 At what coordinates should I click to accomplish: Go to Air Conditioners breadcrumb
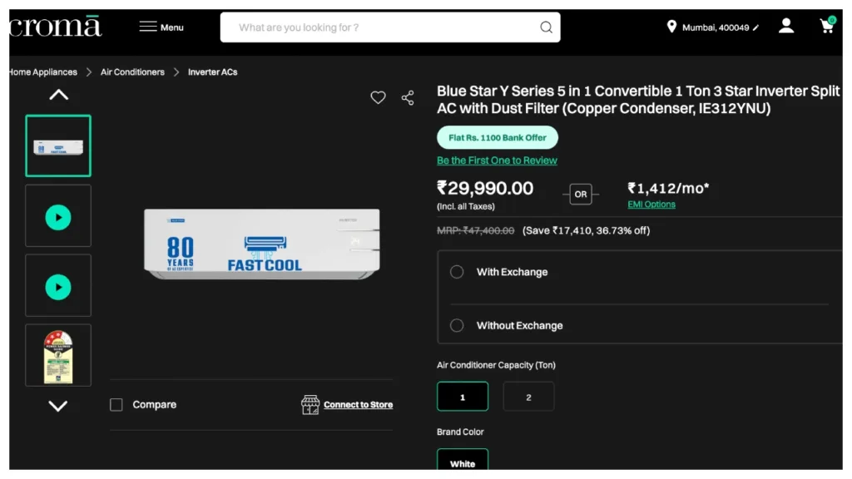(x=131, y=72)
